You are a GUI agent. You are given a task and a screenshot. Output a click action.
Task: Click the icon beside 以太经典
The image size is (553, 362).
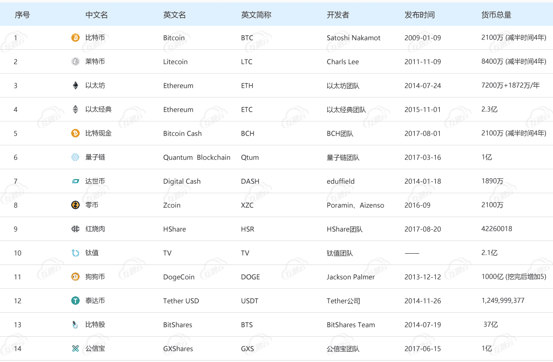click(x=75, y=109)
